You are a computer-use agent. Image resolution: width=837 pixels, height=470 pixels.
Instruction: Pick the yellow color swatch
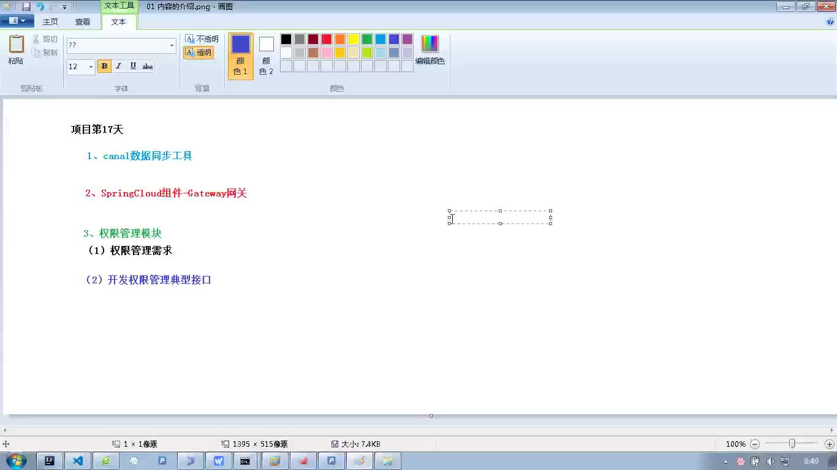tap(354, 39)
